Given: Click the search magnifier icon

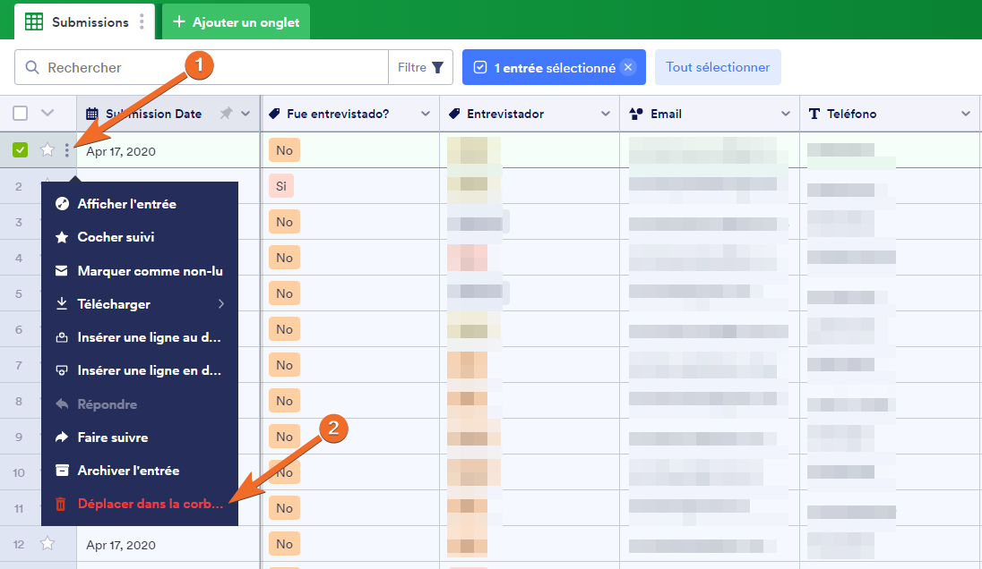Looking at the screenshot, I should (32, 67).
